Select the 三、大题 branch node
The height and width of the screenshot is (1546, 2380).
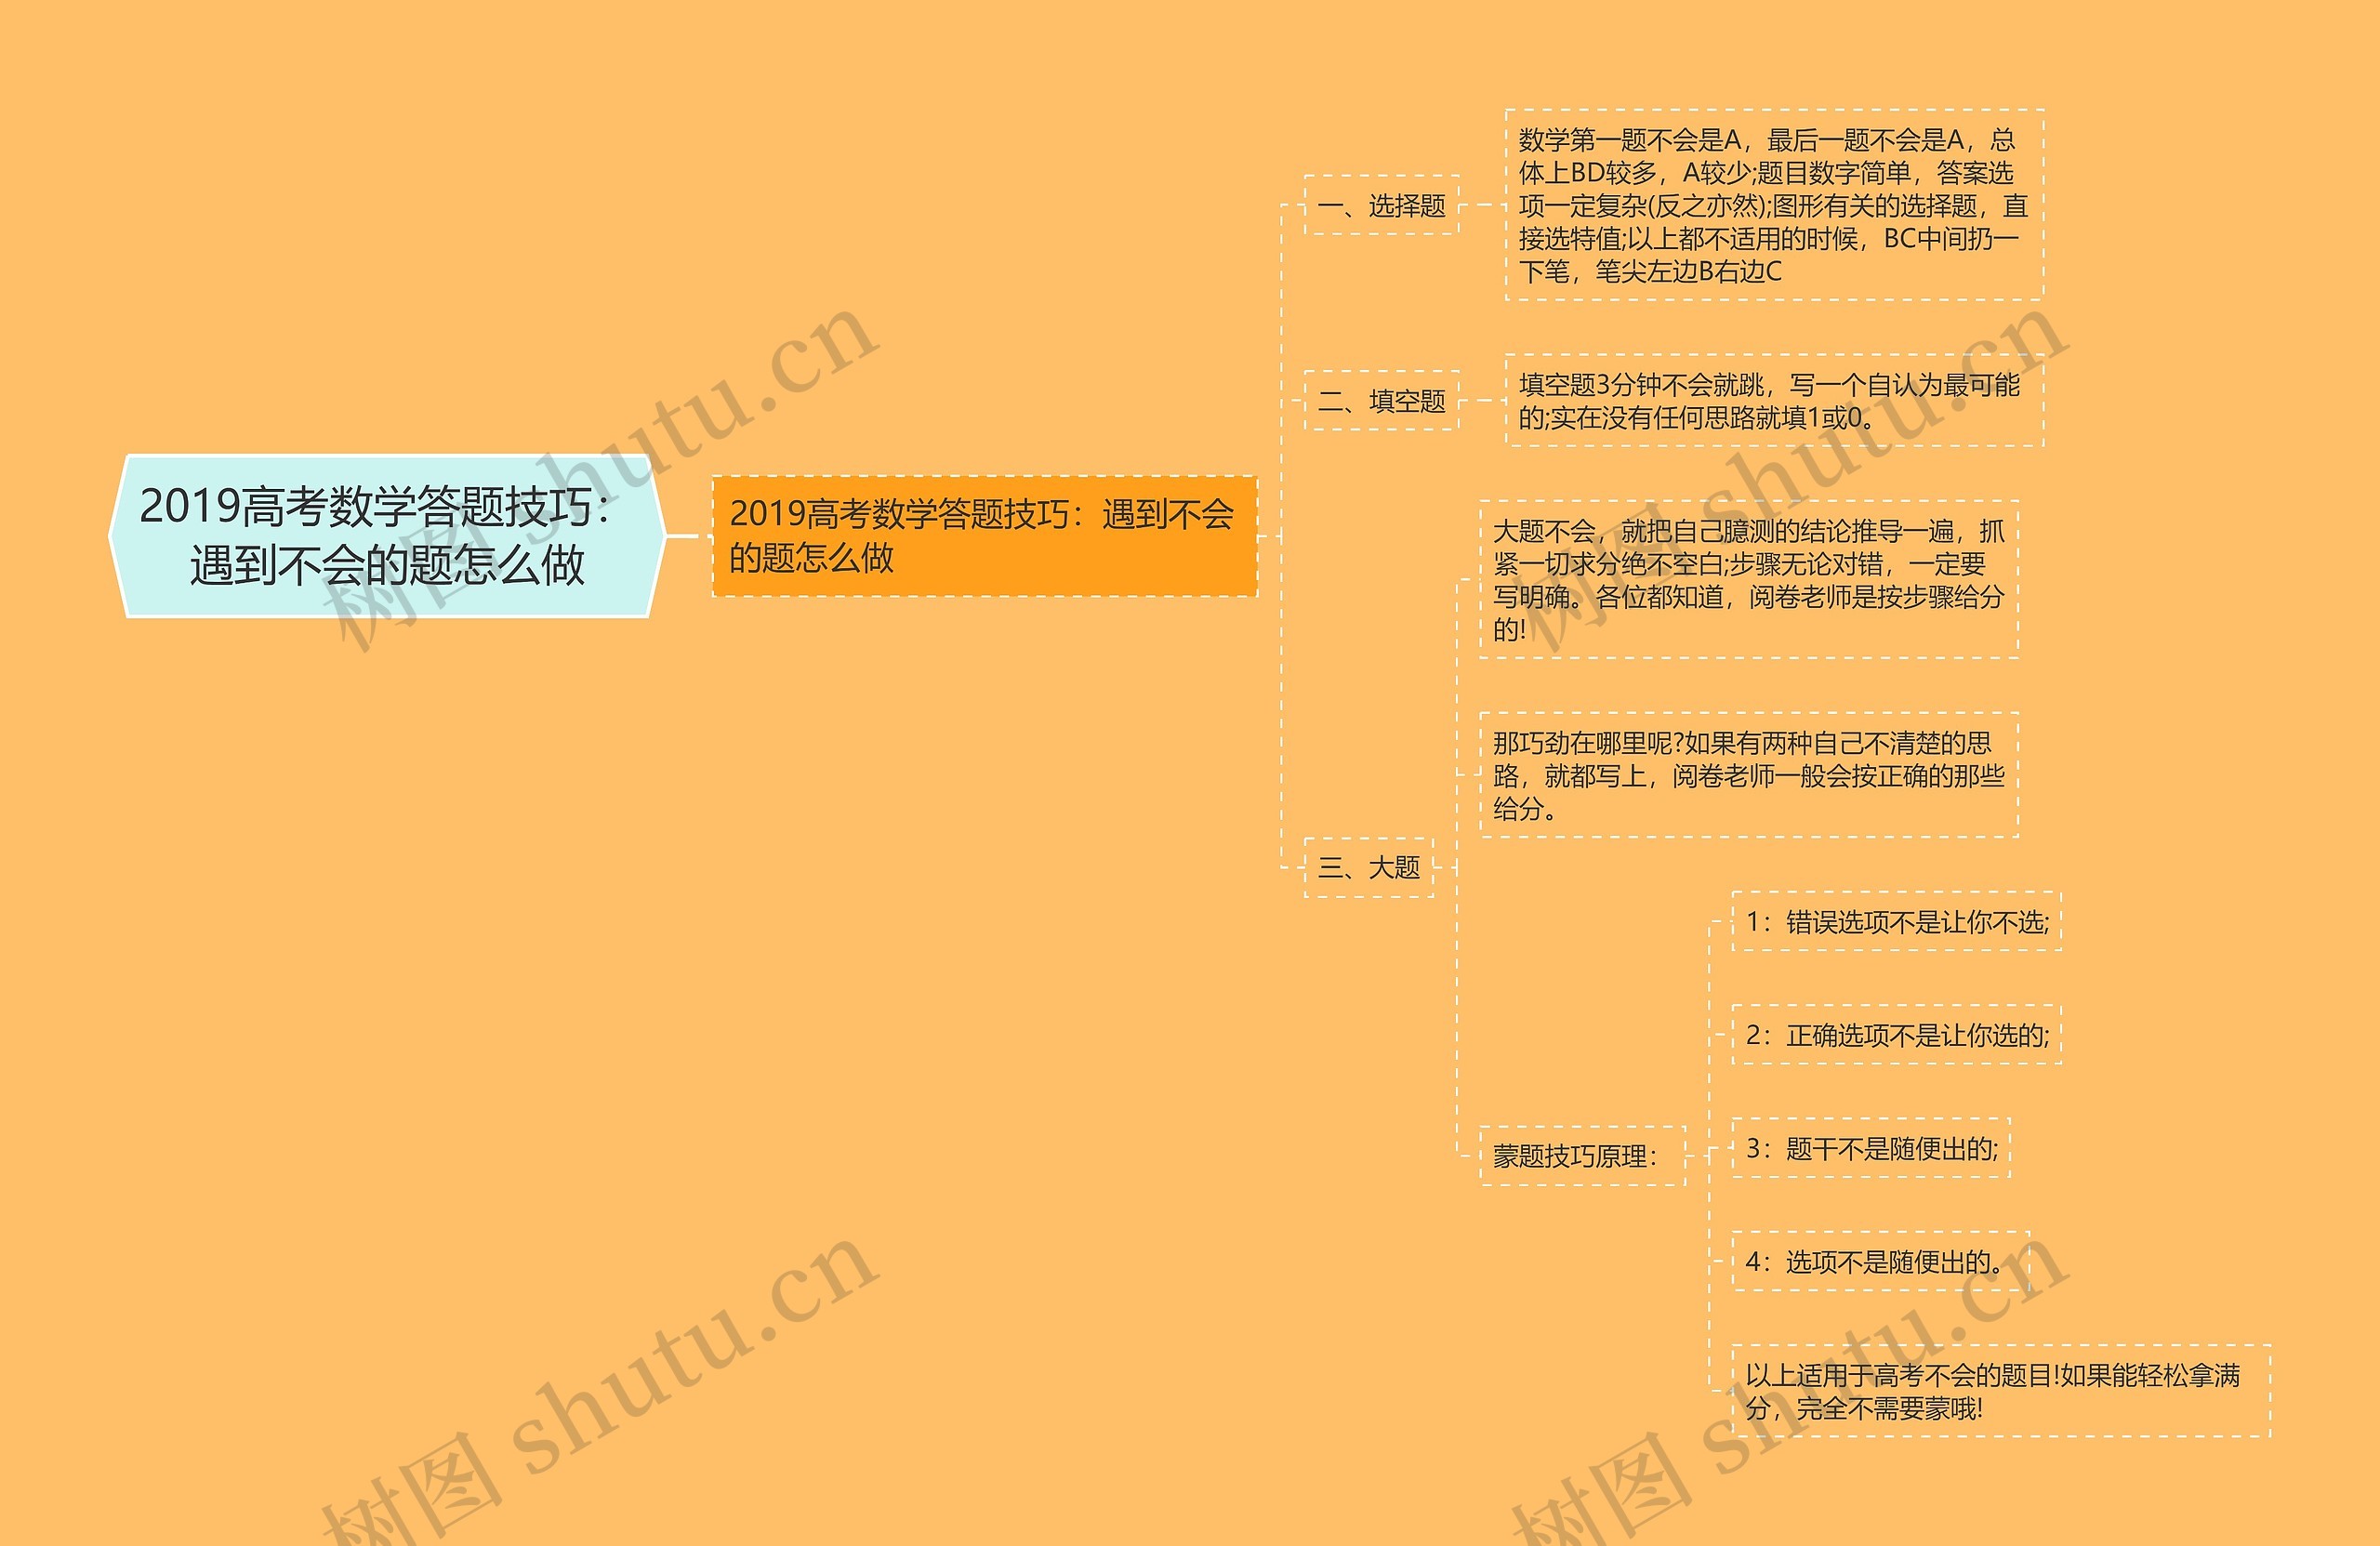pos(1368,867)
